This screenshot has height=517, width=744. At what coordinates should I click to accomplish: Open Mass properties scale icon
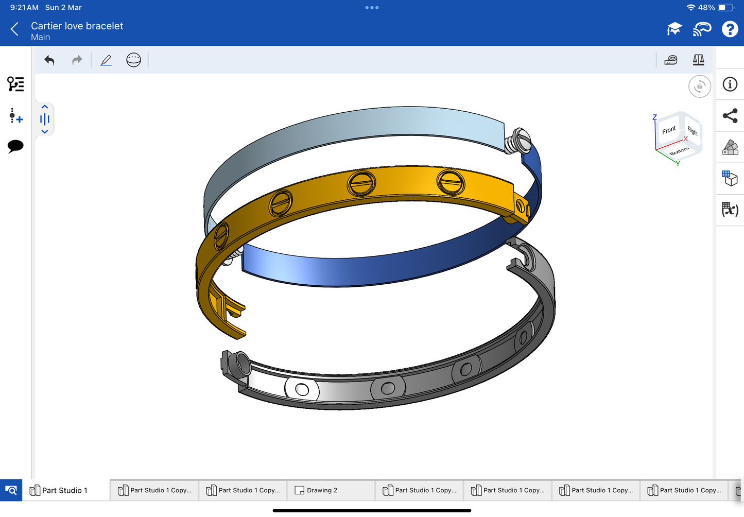point(698,60)
